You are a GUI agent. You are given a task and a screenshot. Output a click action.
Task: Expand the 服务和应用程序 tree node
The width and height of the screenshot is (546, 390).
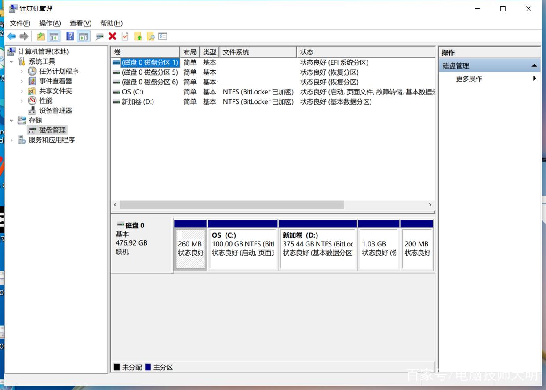coord(12,140)
